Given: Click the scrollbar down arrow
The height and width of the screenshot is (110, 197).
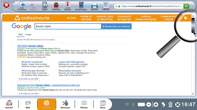Looking at the screenshot, I should pyautogui.click(x=193, y=94).
